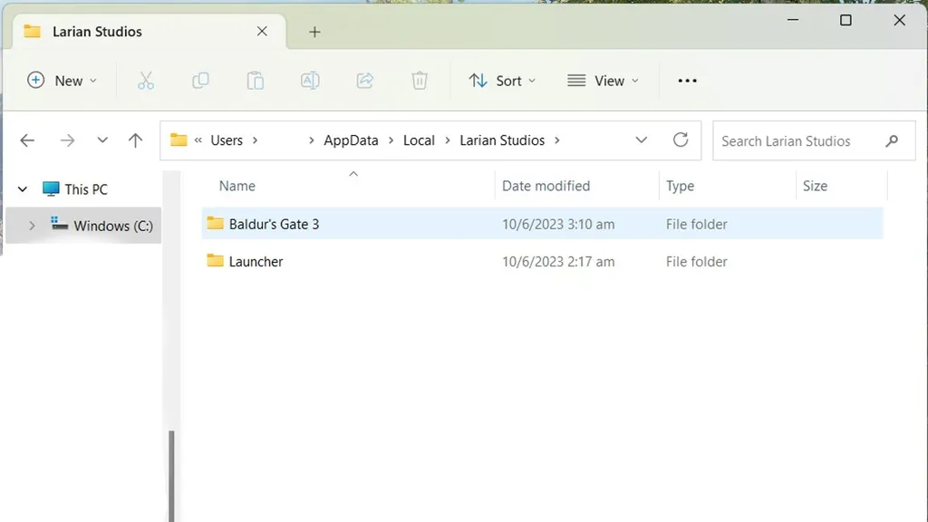This screenshot has height=522, width=928.
Task: Go back with the left arrow
Action: click(27, 140)
